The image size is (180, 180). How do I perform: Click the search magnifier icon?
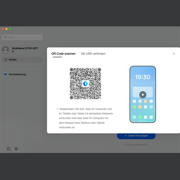pyautogui.click(x=5, y=37)
